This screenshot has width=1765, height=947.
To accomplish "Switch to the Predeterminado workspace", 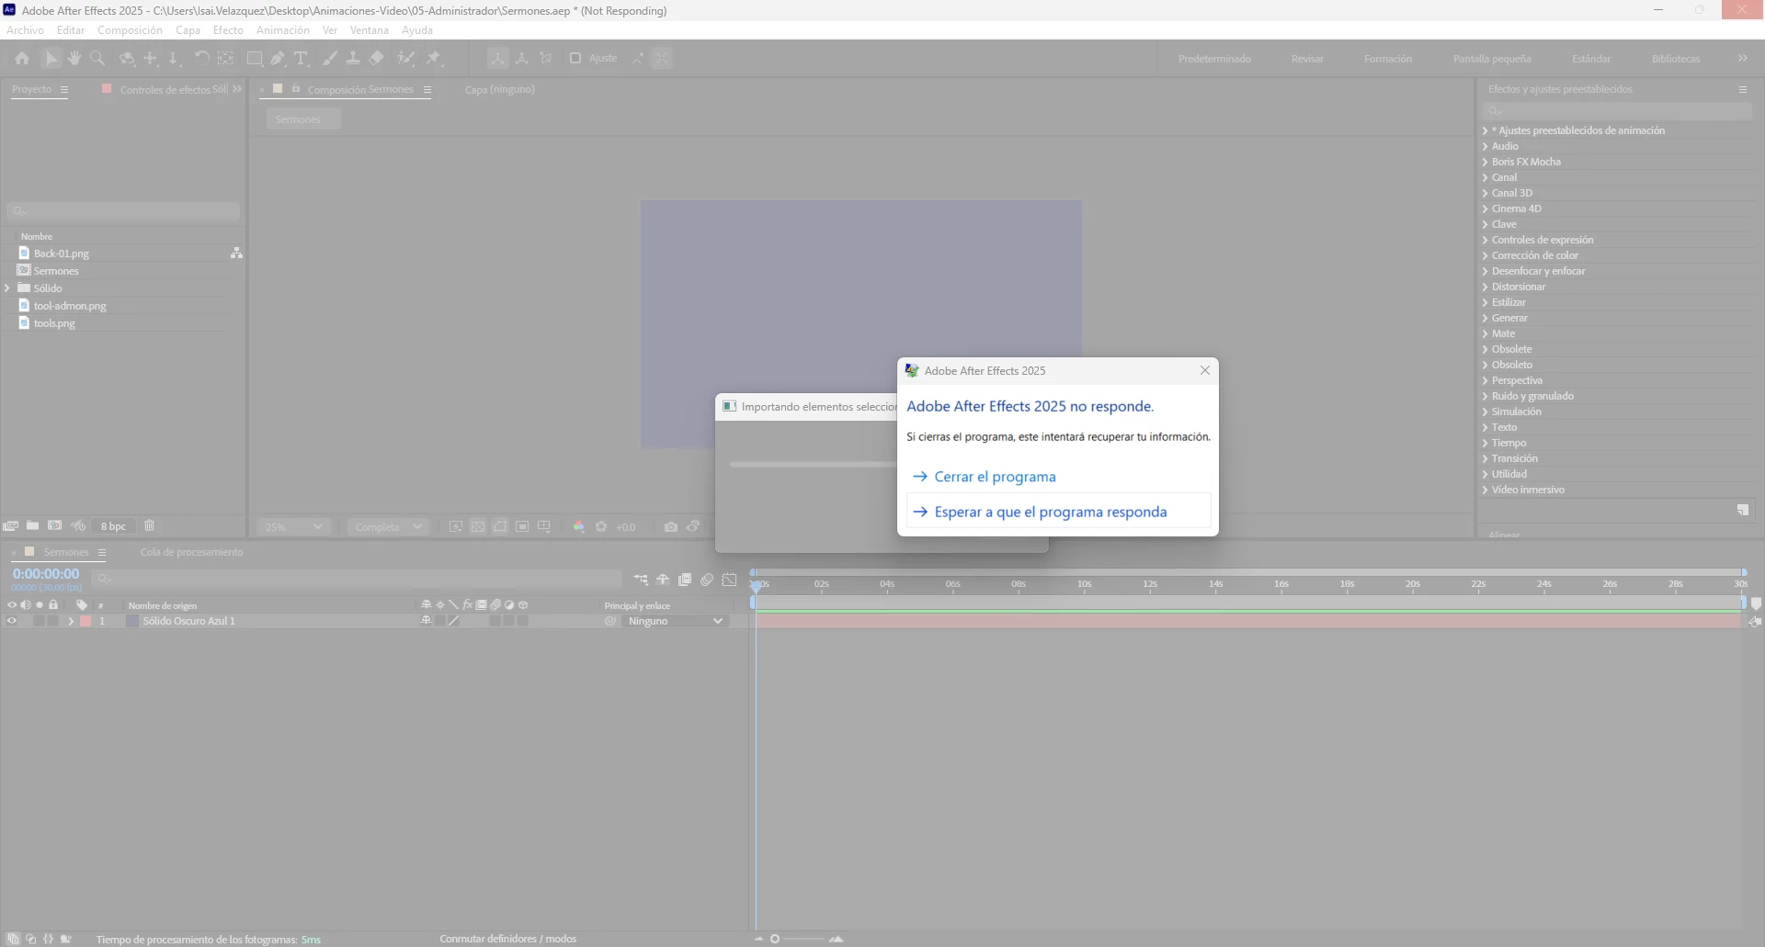I will tap(1214, 59).
